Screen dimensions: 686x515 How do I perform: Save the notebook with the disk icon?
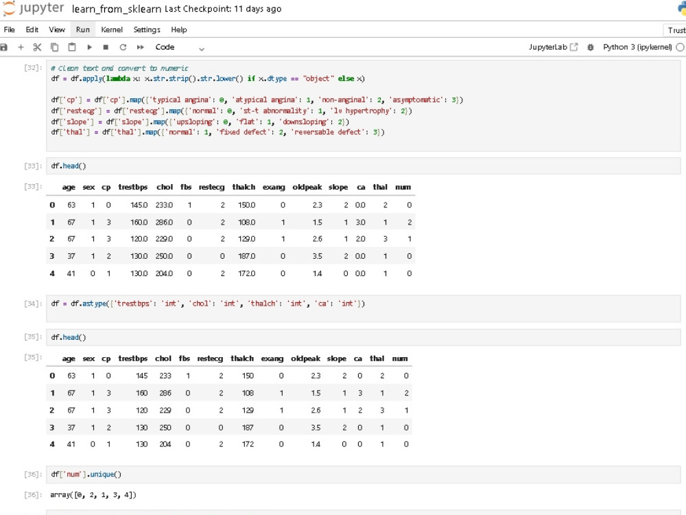(4, 47)
